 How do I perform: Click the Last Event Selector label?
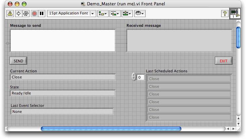27,106
